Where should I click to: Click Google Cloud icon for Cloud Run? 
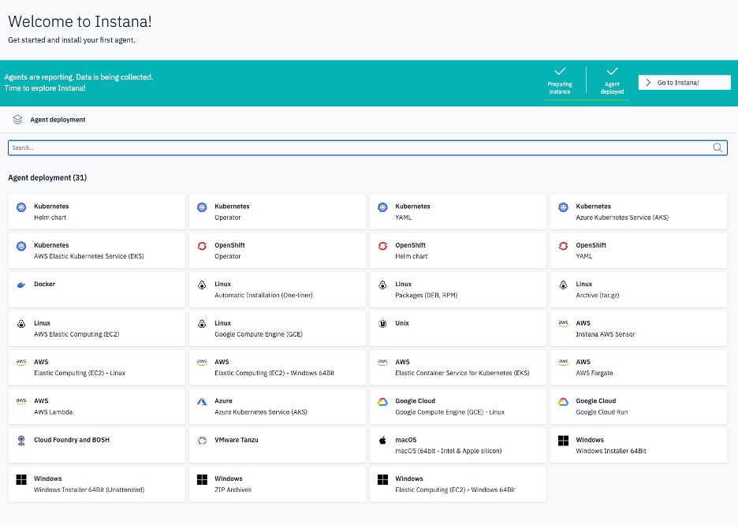pyautogui.click(x=564, y=401)
